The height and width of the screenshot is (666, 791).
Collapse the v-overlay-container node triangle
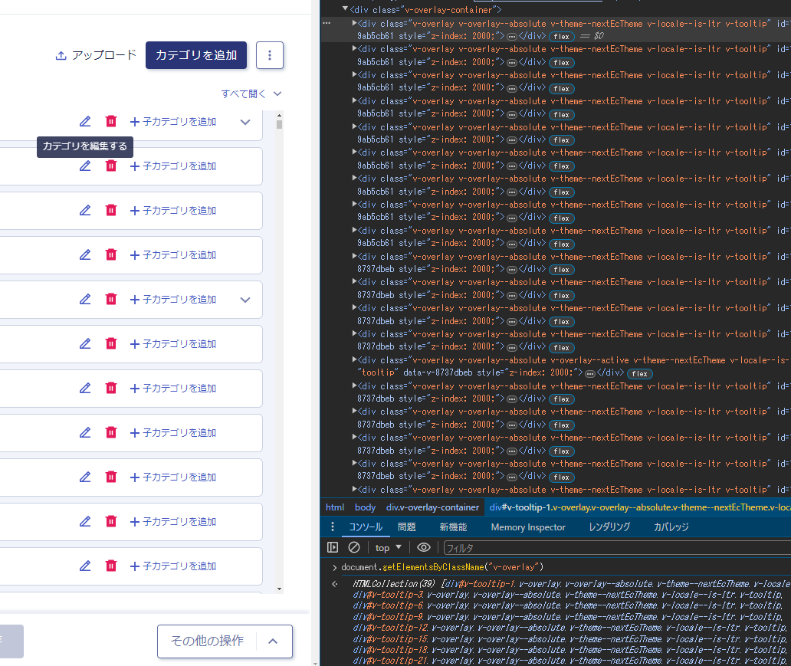point(345,9)
